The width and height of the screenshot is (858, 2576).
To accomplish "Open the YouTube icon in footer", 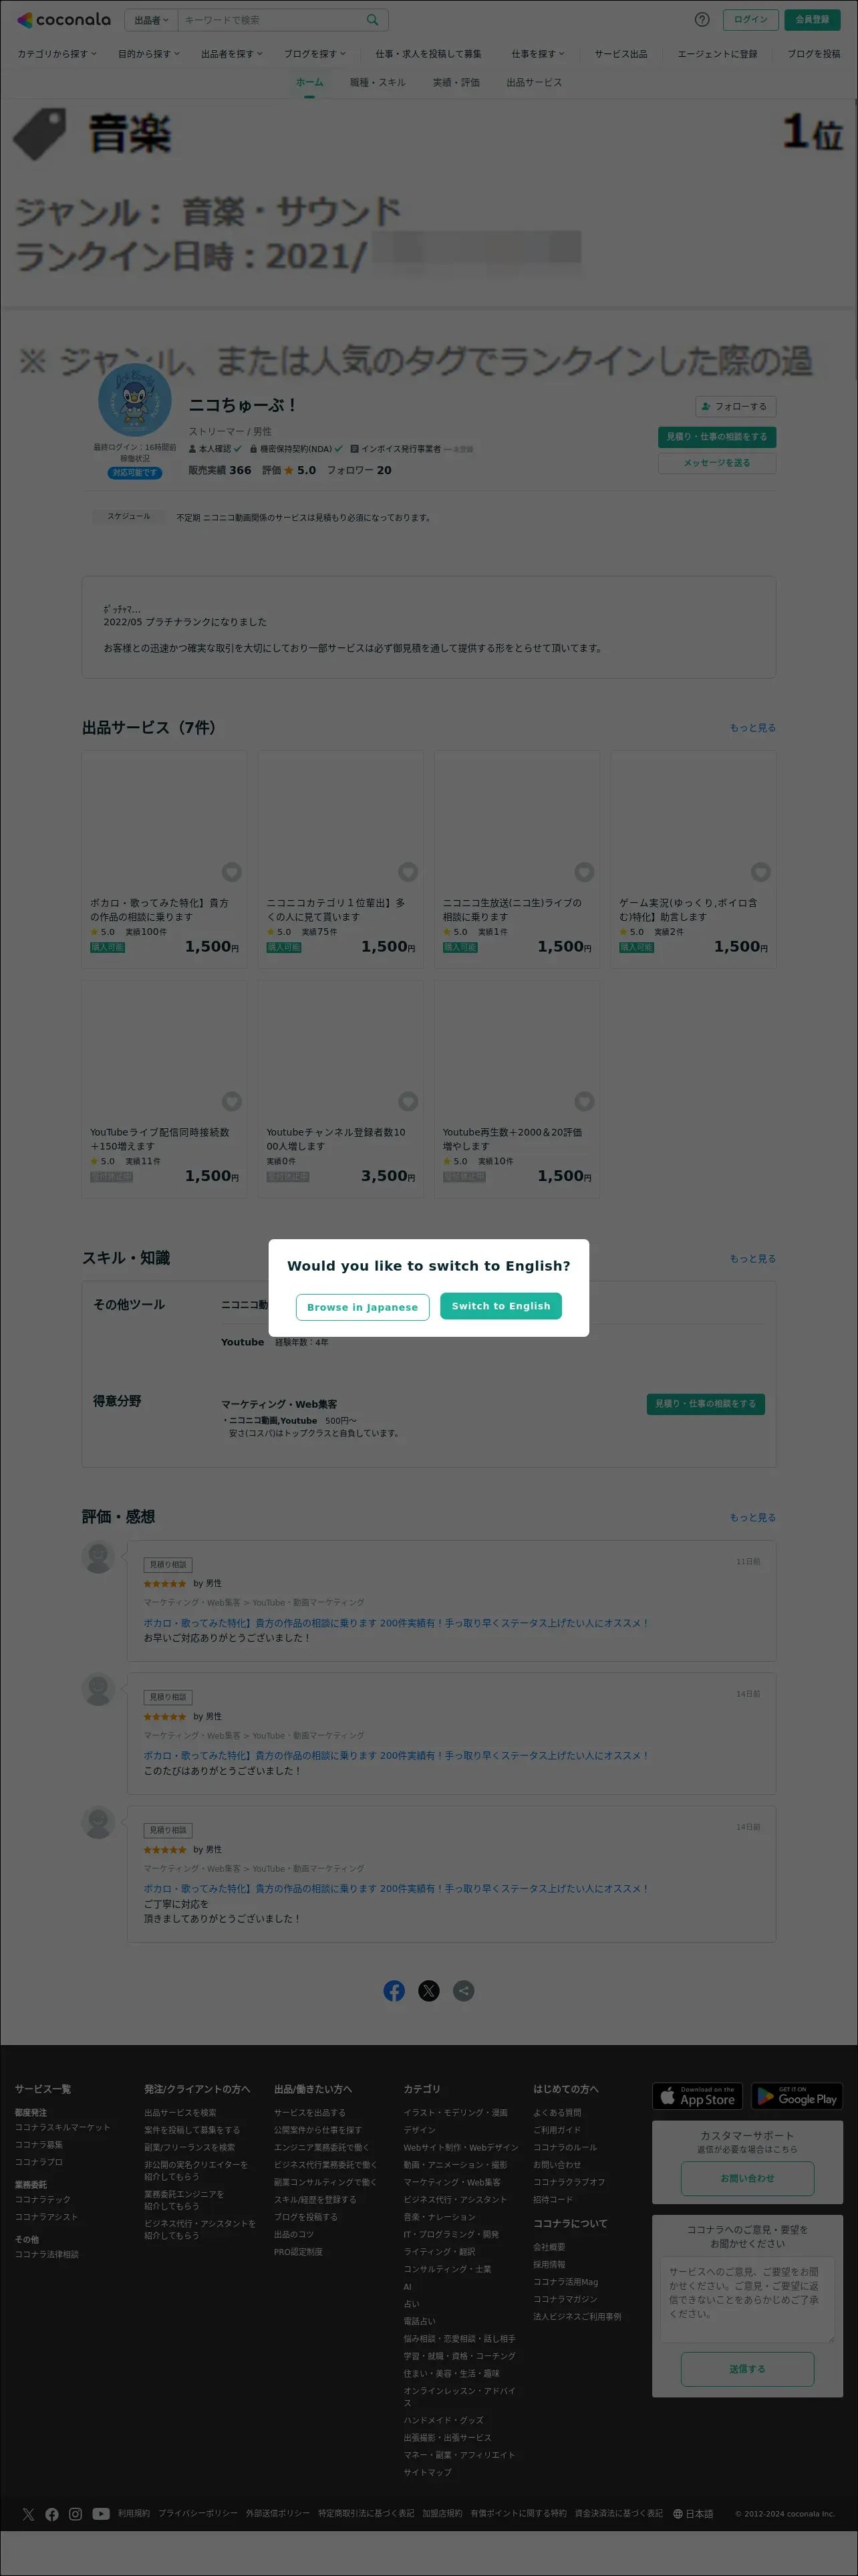I will coord(101,2513).
